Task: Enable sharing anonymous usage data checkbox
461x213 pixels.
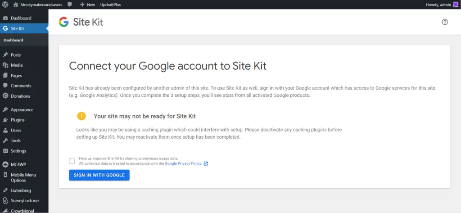Action: coord(72,161)
